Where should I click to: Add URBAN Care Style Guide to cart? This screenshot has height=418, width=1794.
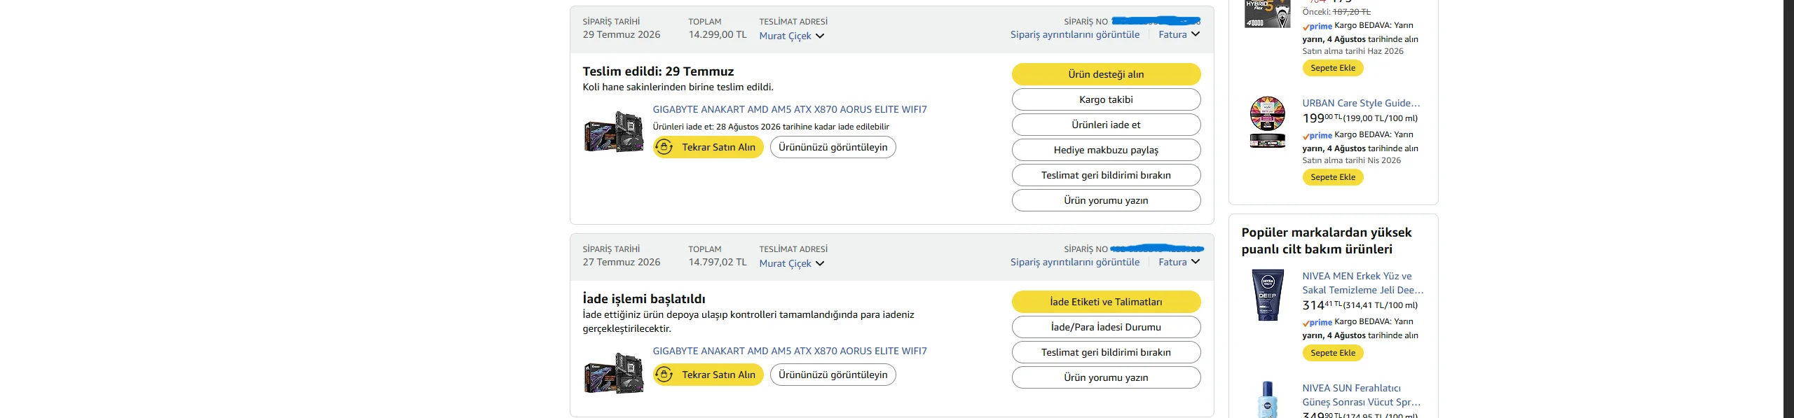tap(1333, 177)
